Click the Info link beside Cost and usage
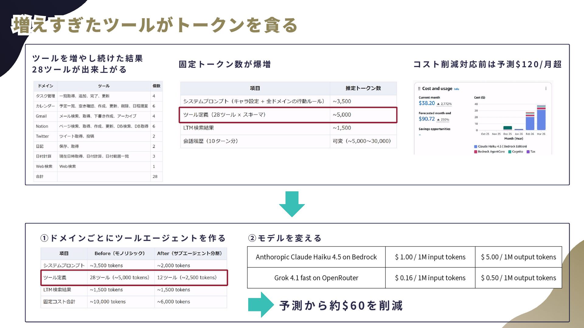This screenshot has width=584, height=328. (x=456, y=89)
